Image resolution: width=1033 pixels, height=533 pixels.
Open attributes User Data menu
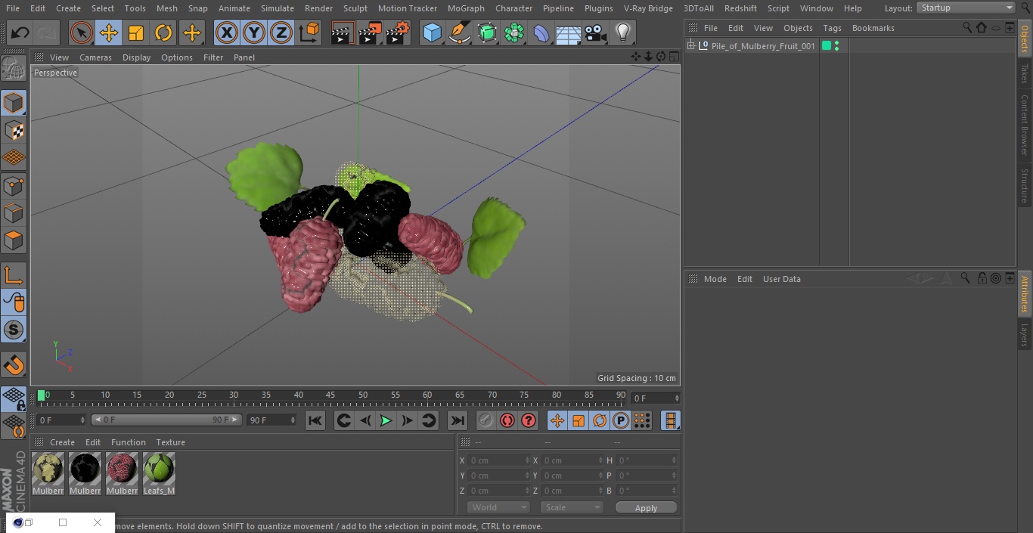(781, 279)
